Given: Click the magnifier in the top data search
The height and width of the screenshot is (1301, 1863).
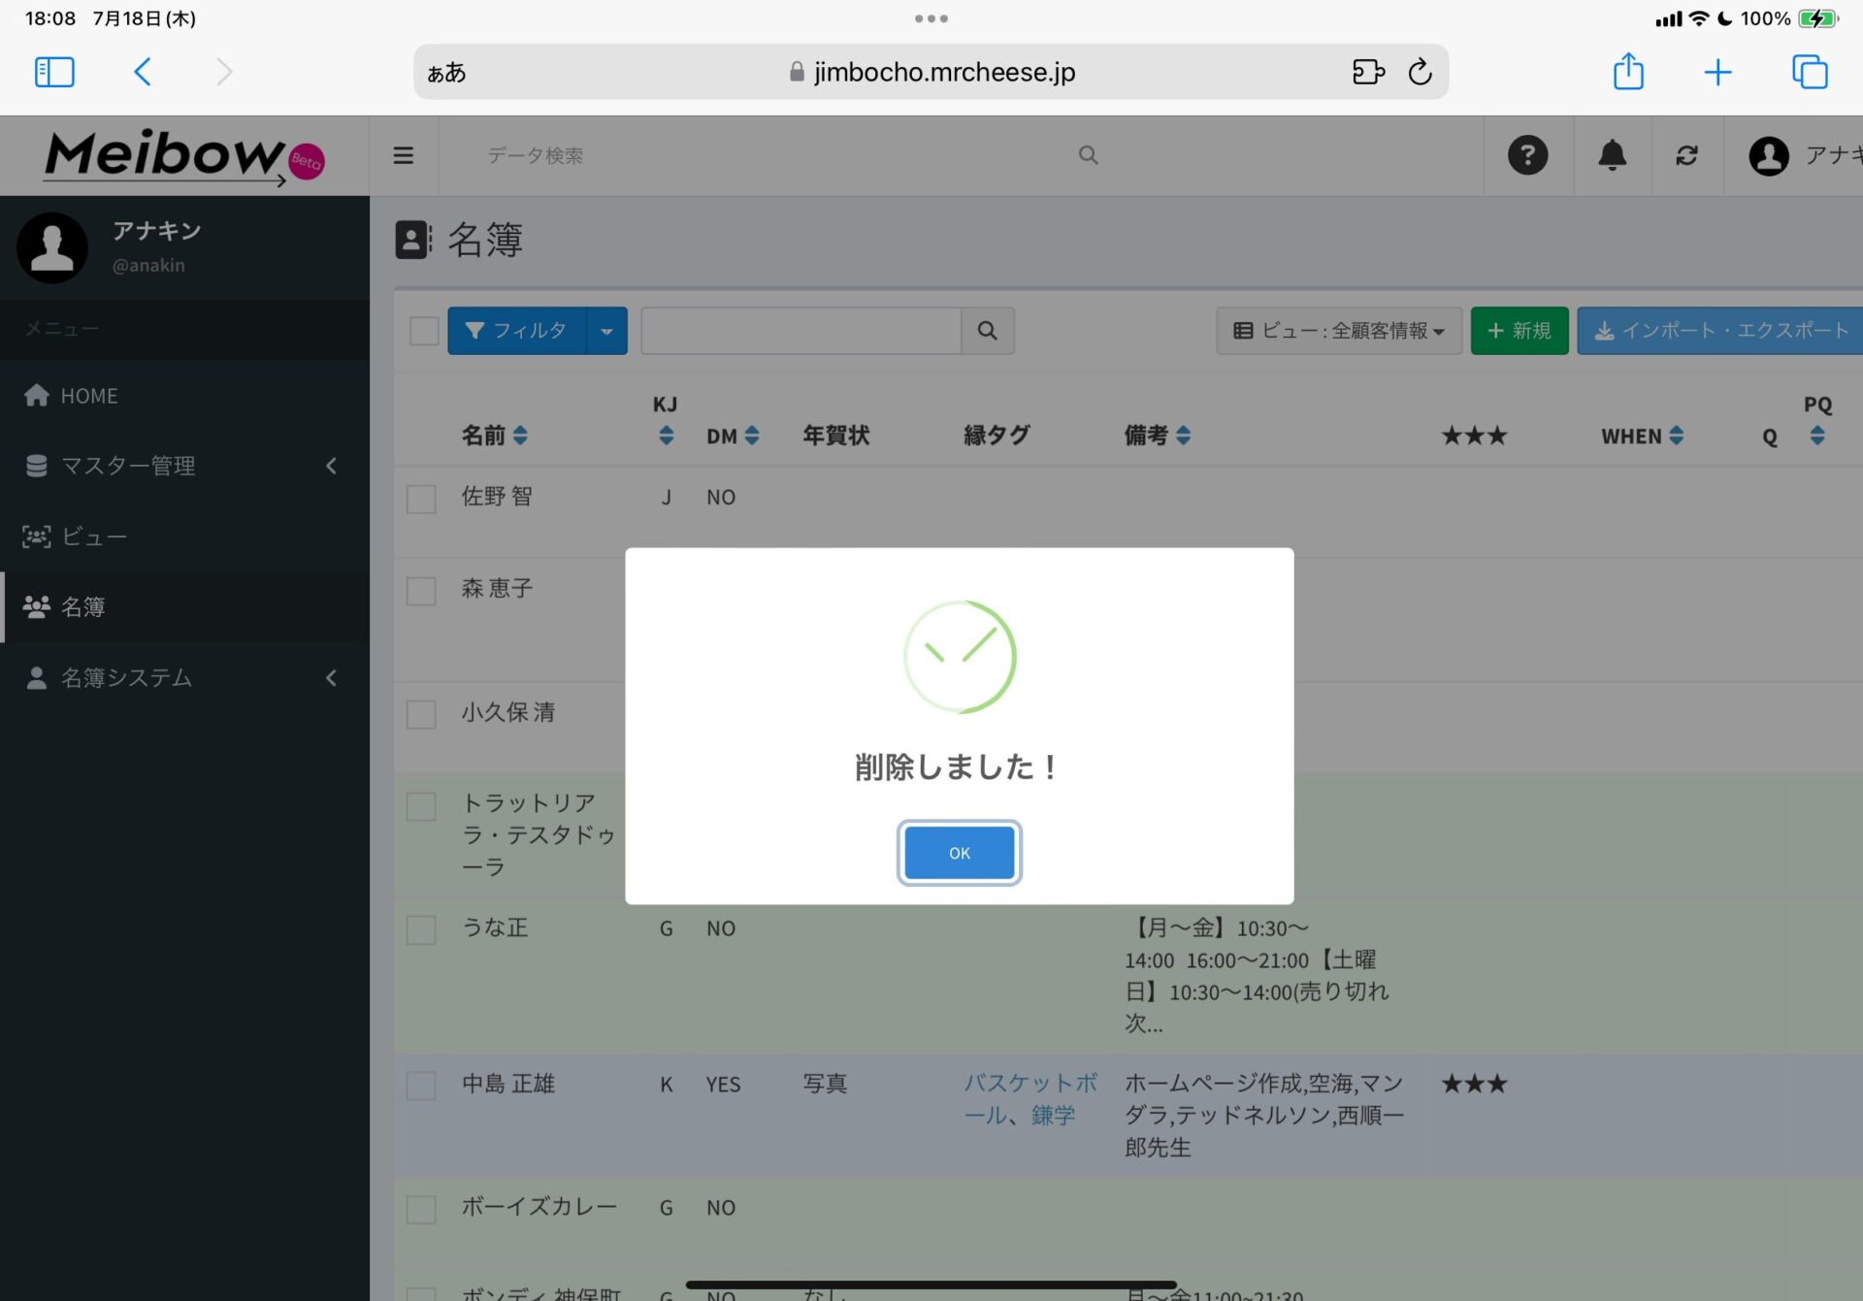Looking at the screenshot, I should click(1089, 155).
